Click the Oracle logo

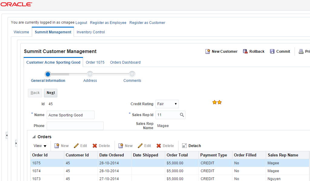click(x=16, y=4)
